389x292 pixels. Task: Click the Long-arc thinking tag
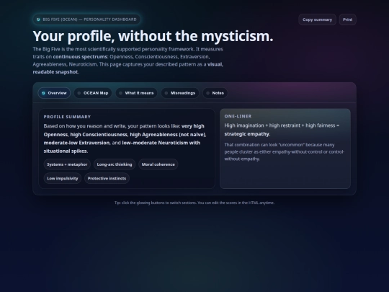(x=115, y=164)
